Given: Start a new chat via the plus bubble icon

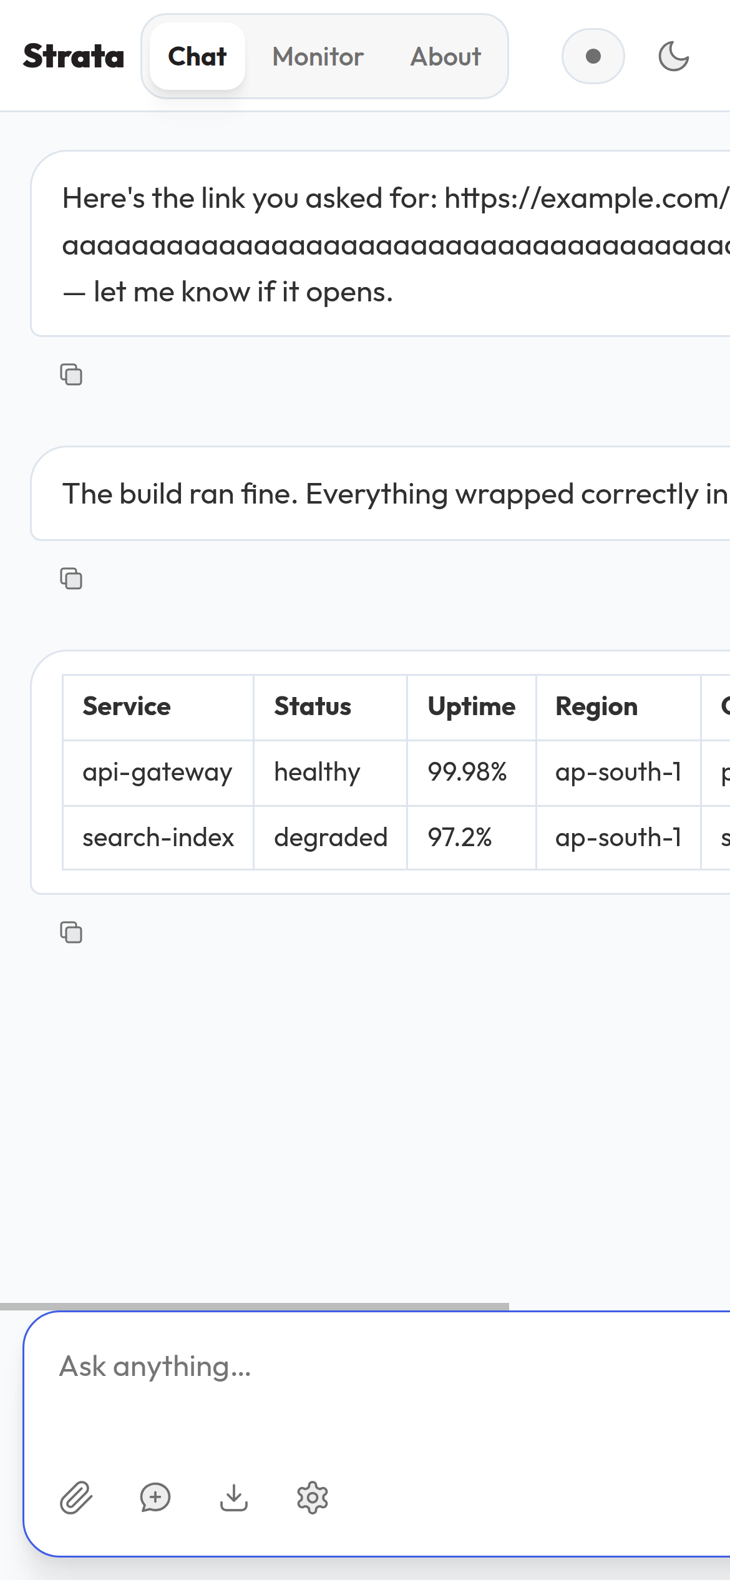Looking at the screenshot, I should click(x=155, y=1498).
